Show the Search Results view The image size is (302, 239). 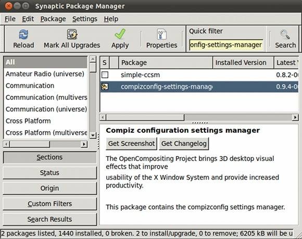[x=49, y=219]
